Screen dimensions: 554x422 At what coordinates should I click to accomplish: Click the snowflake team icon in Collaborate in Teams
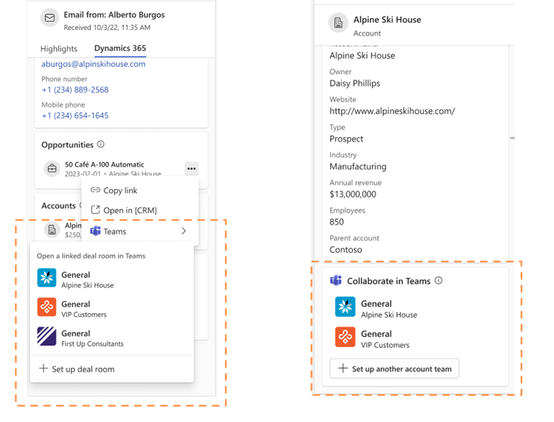(x=345, y=306)
